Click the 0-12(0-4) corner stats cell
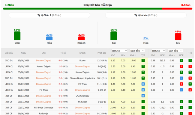This screenshot has height=115, width=195. (x=102, y=114)
